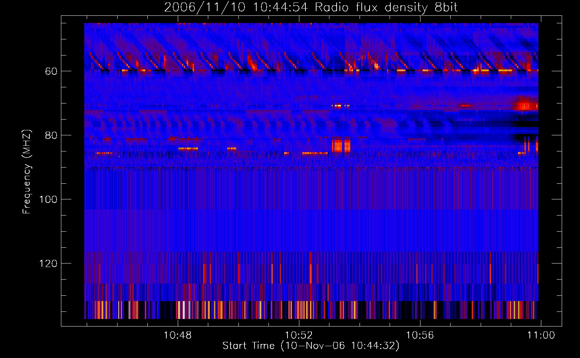
Task: Click the plot title "2006/11/10 10:44:54 Radio flux density 8bit"
Action: [311, 7]
